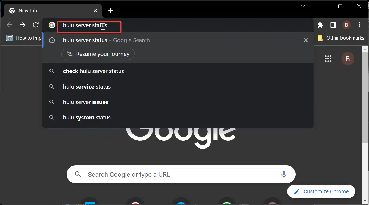This screenshot has width=369, height=205.
Task: Pick the hulu server issues suggestion
Action: click(178, 102)
